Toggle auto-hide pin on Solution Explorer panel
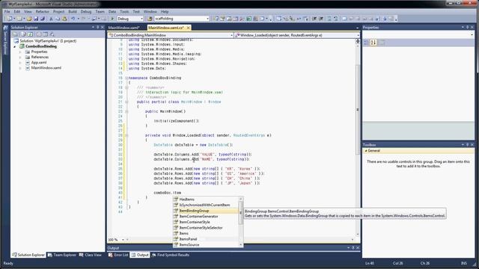The height and width of the screenshot is (269, 479). point(97,27)
